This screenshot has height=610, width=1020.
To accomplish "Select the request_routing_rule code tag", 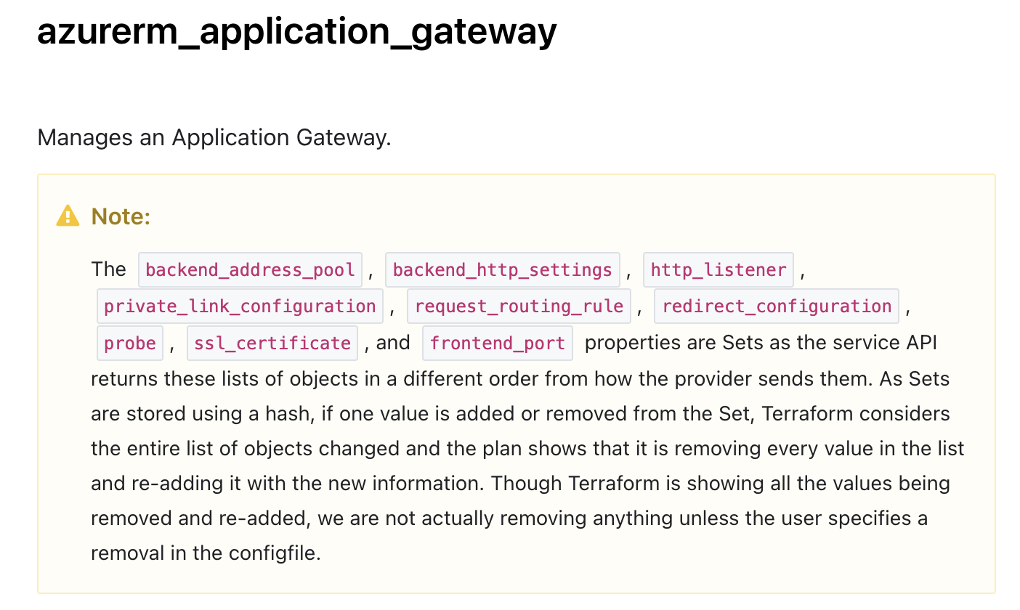I will [519, 306].
